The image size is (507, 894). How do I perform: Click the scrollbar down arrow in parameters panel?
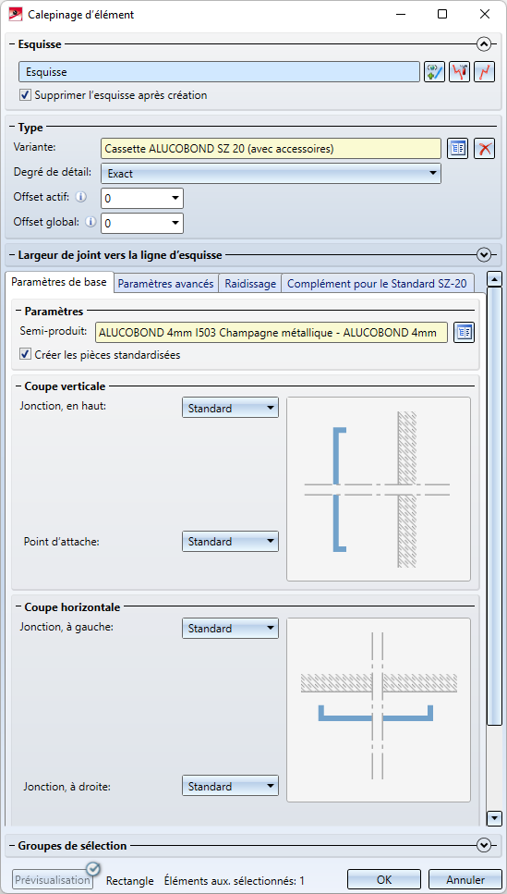pos(495,819)
